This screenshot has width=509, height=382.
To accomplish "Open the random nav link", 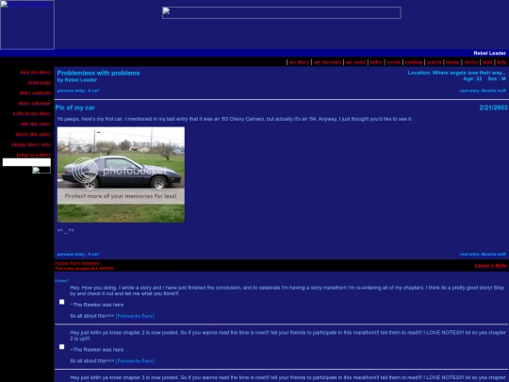I will point(414,62).
